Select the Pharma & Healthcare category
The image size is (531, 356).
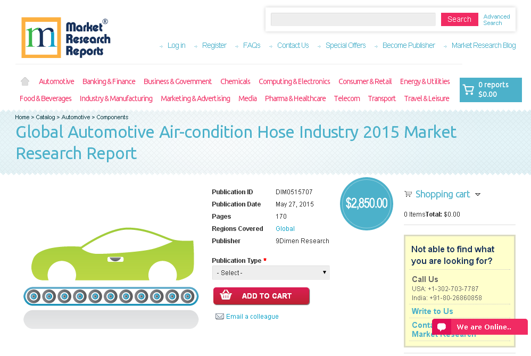tap(295, 98)
